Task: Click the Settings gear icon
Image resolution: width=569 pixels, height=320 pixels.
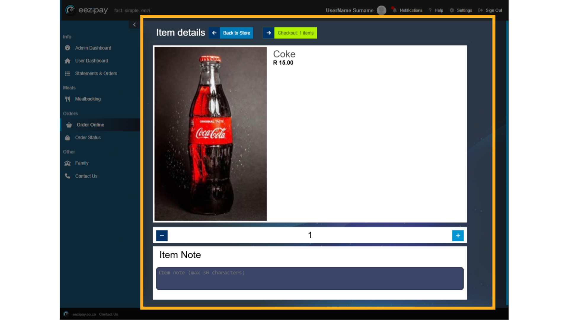Action: click(452, 10)
